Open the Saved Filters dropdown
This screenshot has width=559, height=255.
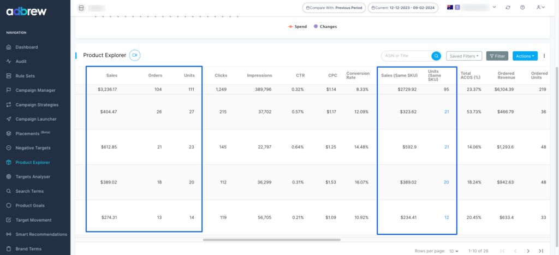(x=464, y=56)
